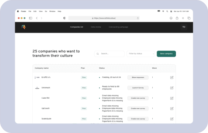This screenshot has width=208, height=133.
Task: Click the New company button
Action: coord(166,54)
